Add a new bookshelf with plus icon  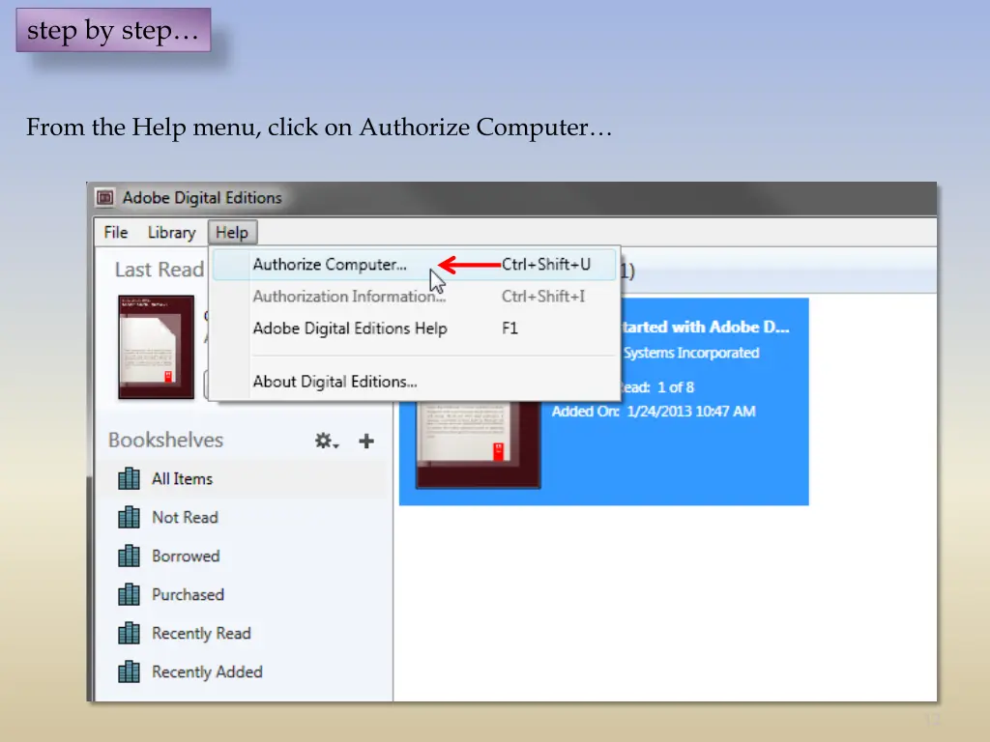coord(366,441)
